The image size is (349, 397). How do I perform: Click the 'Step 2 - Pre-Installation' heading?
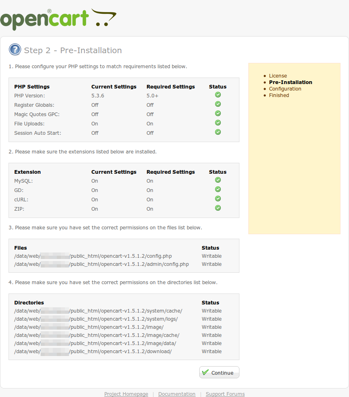pos(73,50)
